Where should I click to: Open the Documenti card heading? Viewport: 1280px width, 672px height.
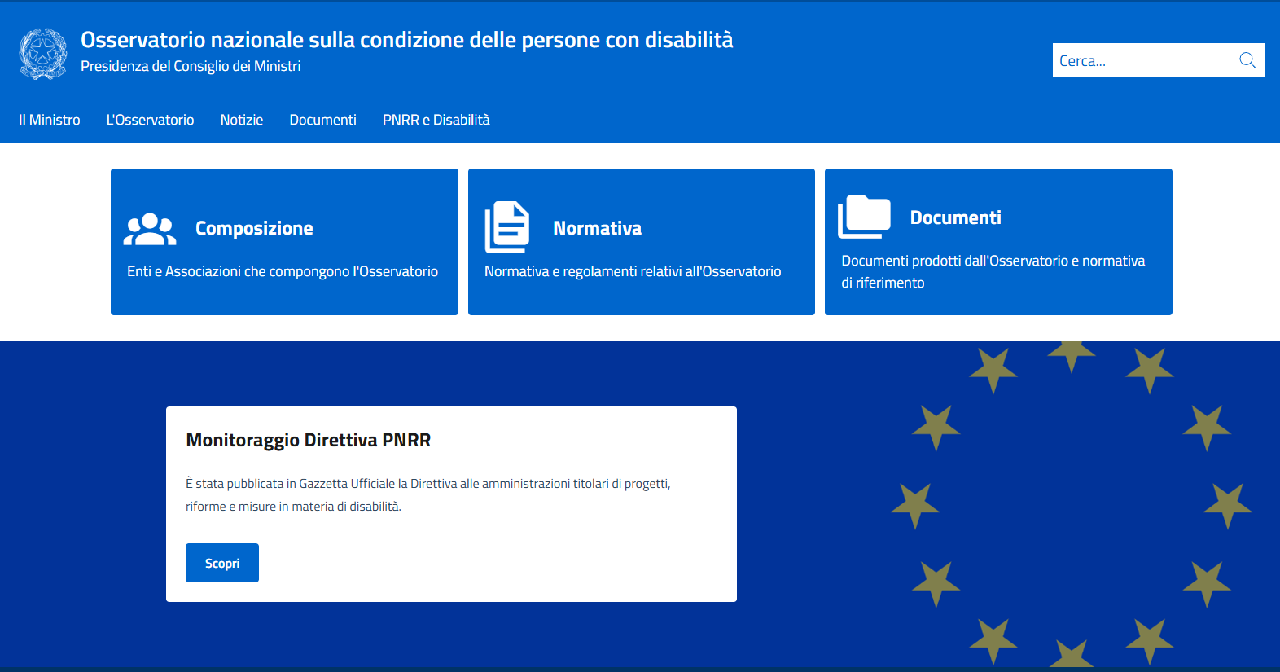coord(956,217)
